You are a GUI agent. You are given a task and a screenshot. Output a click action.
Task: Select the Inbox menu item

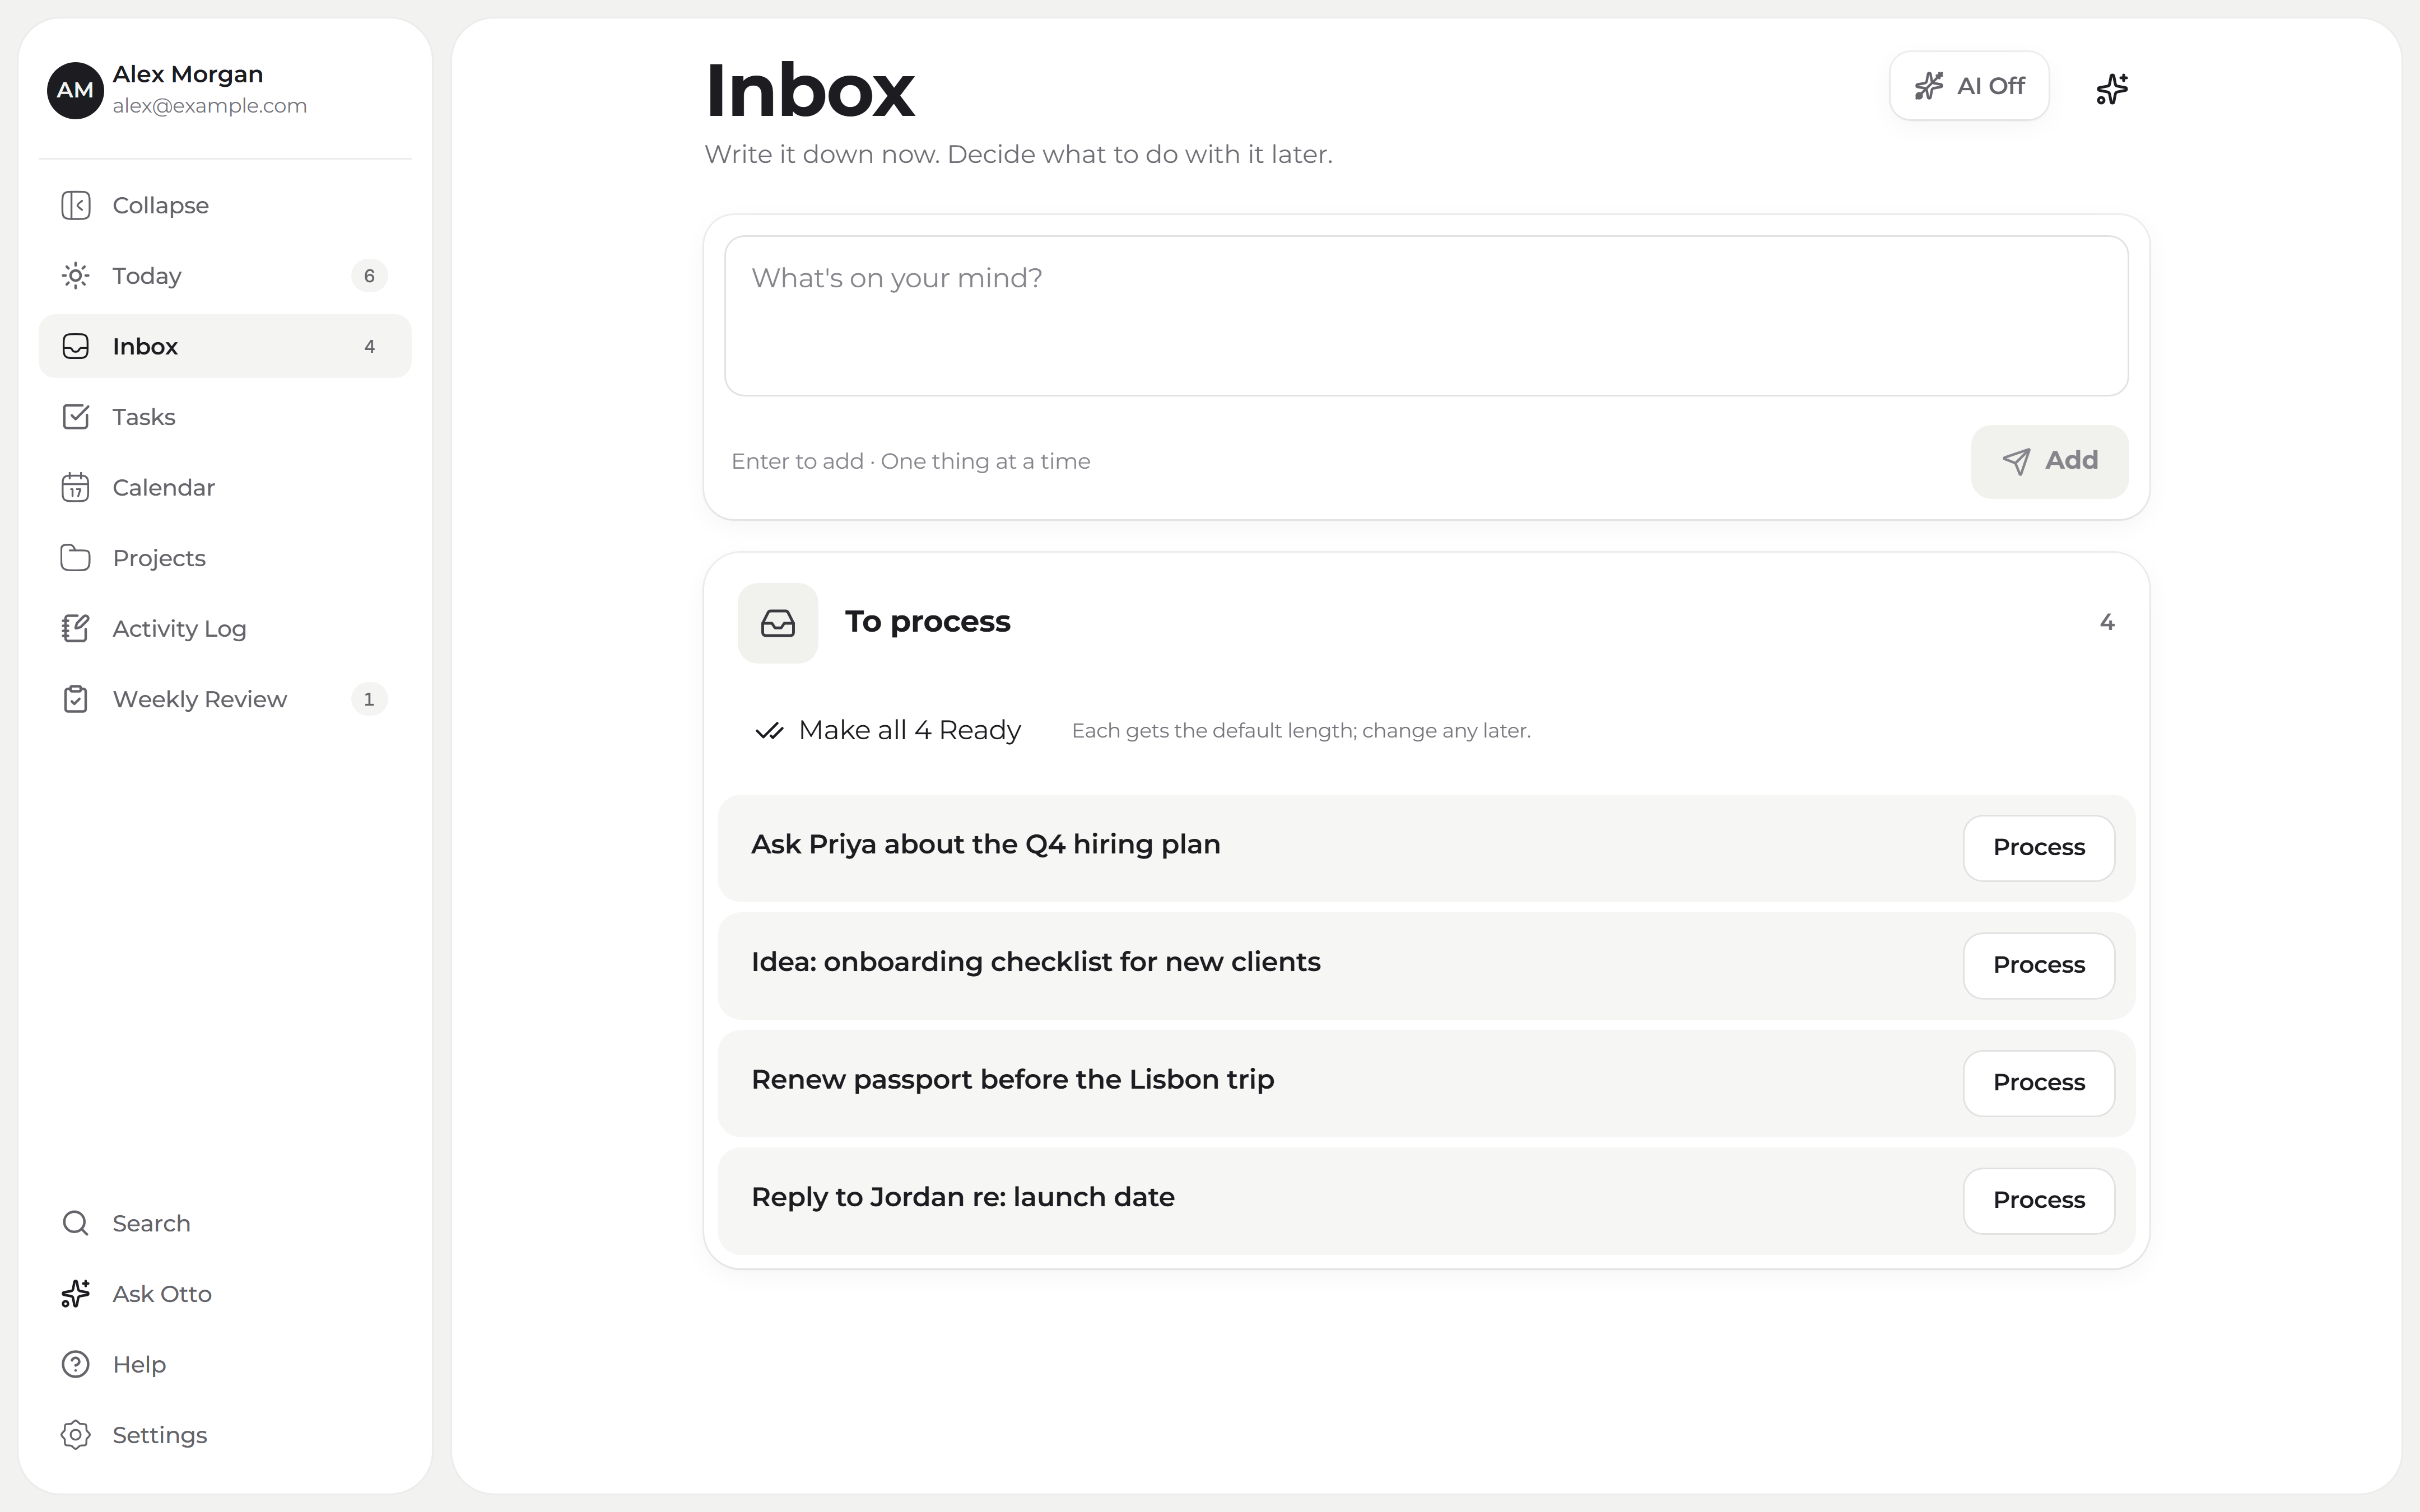225,346
